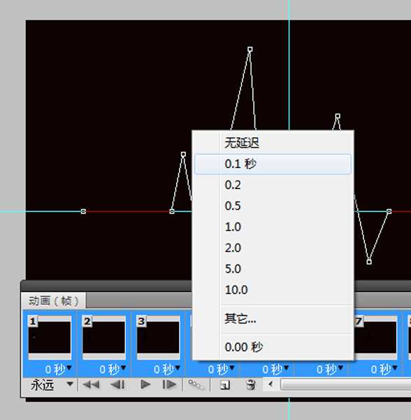Select frame 2 thumbnail
Image resolution: width=411 pixels, height=420 pixels.
[103, 337]
